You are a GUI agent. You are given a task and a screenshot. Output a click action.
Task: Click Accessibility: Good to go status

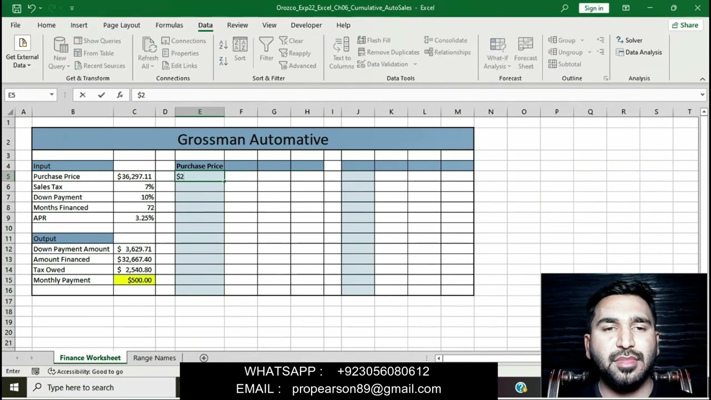pos(86,372)
